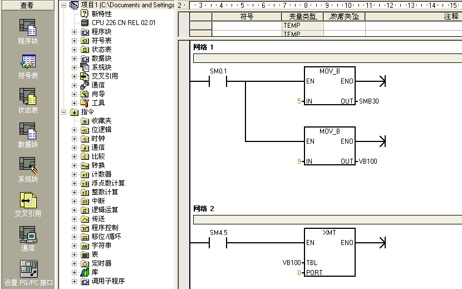This screenshot has width=462, height=289.
Task: Select the 表 tree item
Action: (x=95, y=254)
